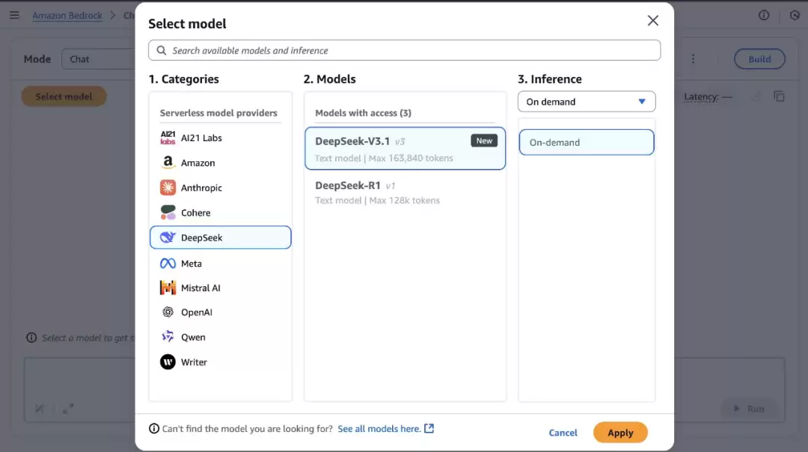Screen dimensions: 808x452
Task: Select Writer model provider
Action: tap(194, 362)
